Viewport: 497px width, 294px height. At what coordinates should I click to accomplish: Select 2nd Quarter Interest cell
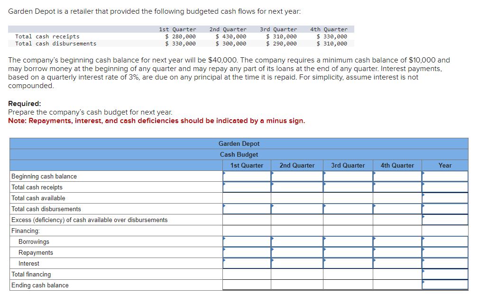(297, 263)
